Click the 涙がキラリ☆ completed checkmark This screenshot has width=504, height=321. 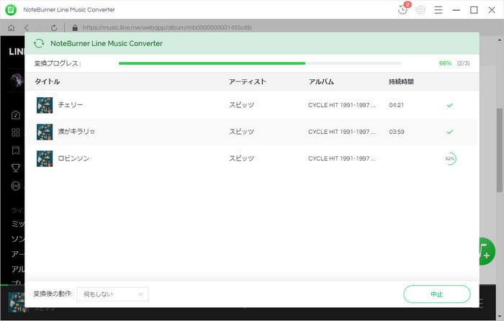tap(450, 132)
